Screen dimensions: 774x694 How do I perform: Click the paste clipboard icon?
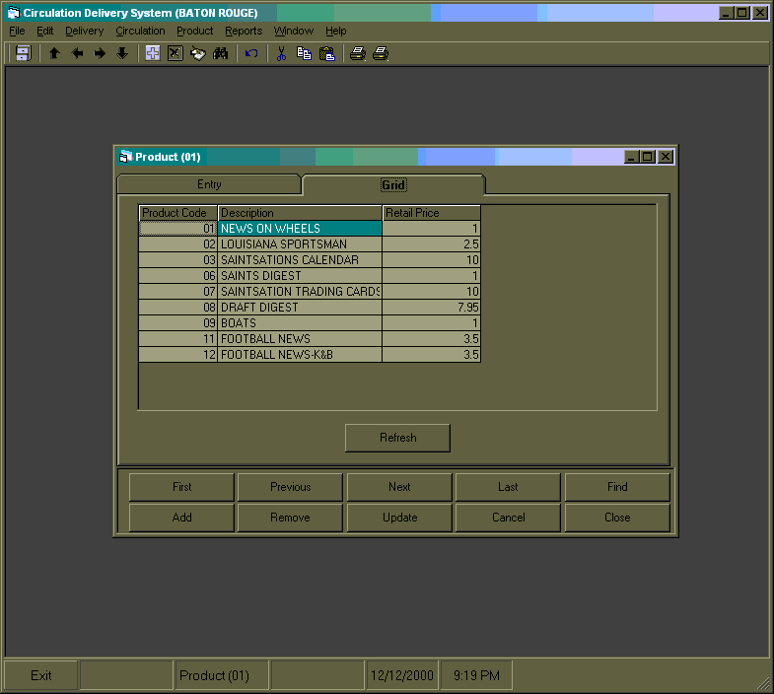tap(326, 53)
